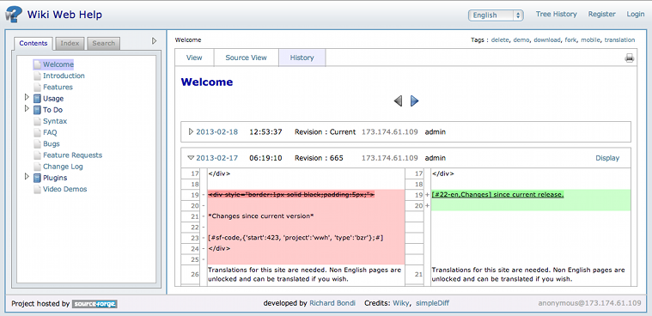Click the Syntax page icon
Image resolution: width=652 pixels, height=316 pixels.
pyautogui.click(x=38, y=121)
